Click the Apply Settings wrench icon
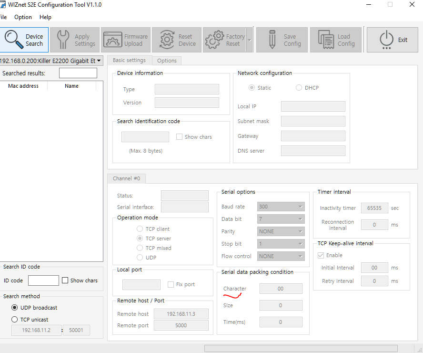 tap(63, 40)
